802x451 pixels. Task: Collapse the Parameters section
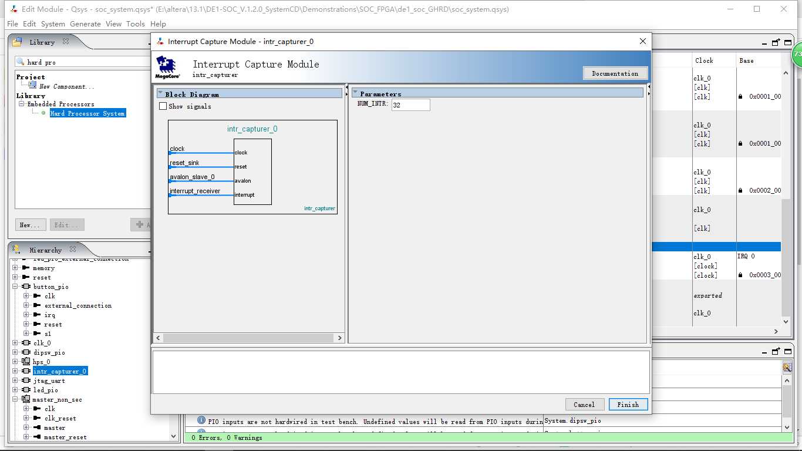[x=355, y=93]
